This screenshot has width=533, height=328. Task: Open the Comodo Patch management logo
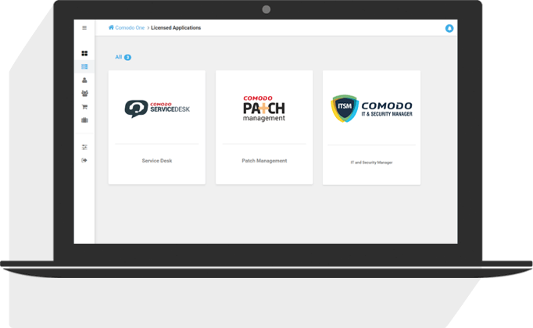click(x=264, y=109)
